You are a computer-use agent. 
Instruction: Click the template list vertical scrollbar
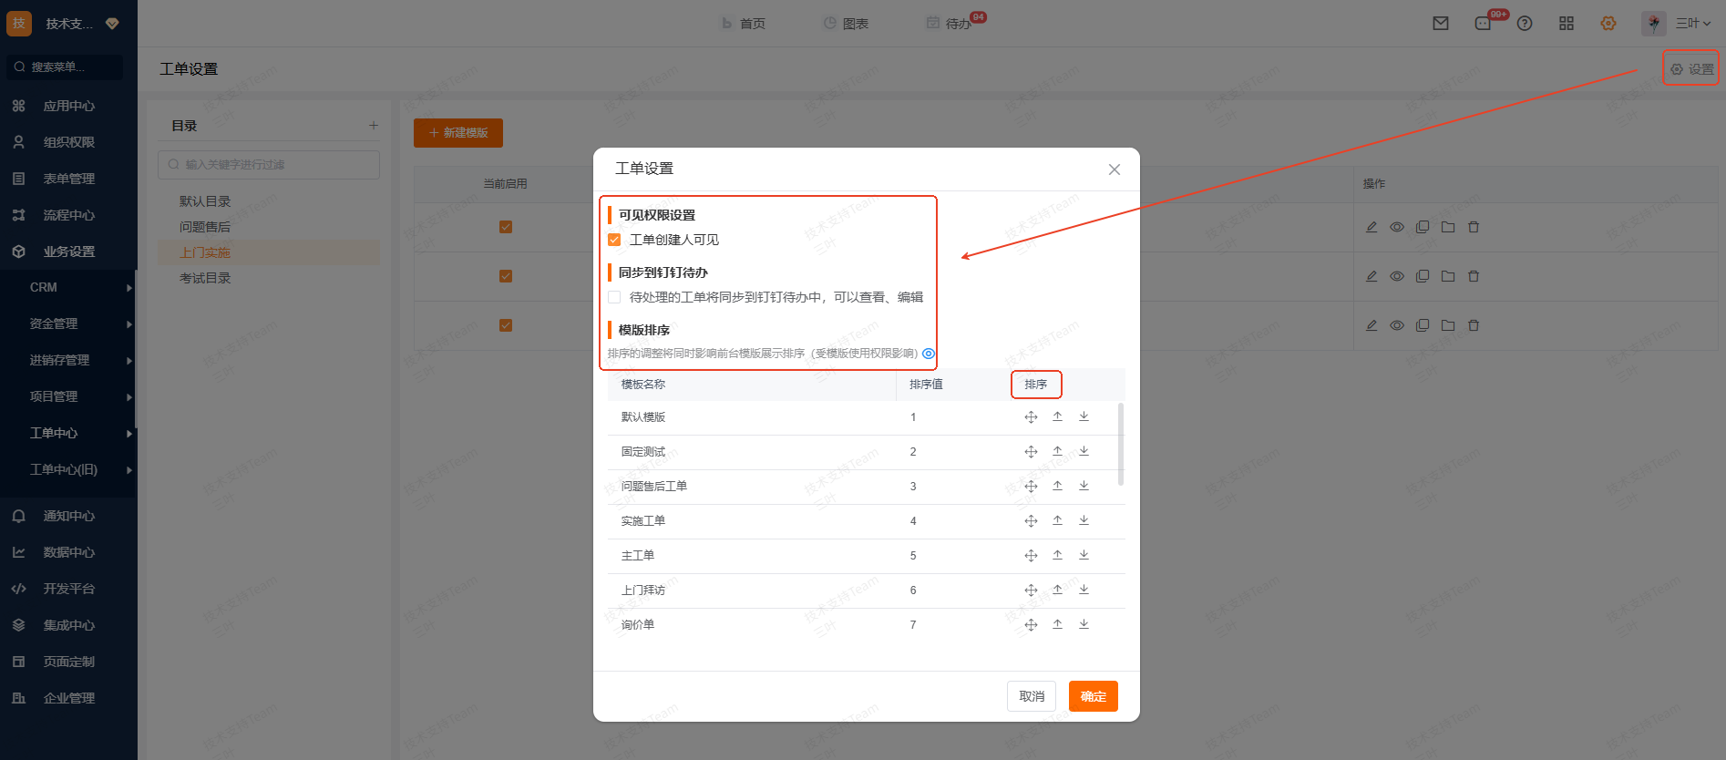(1120, 445)
